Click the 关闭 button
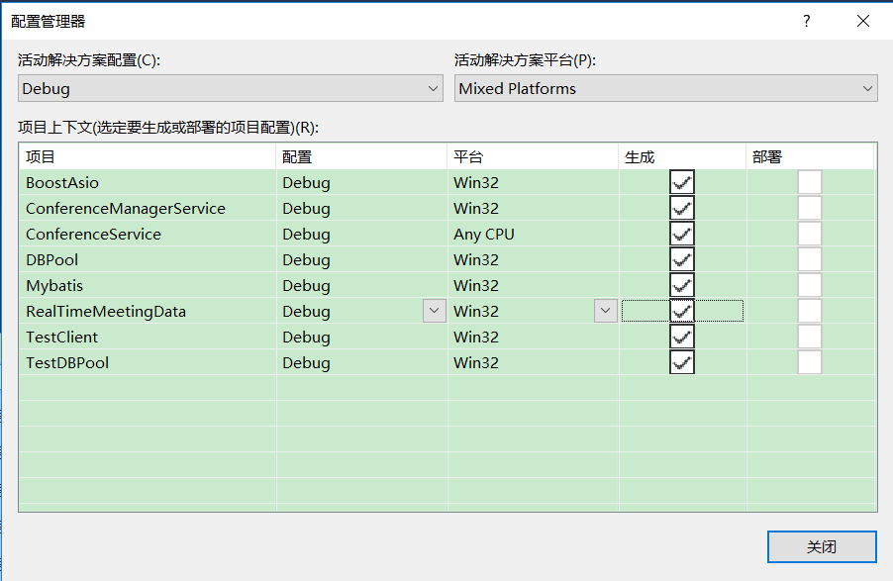Screen dimensions: 893x581 [x=822, y=546]
